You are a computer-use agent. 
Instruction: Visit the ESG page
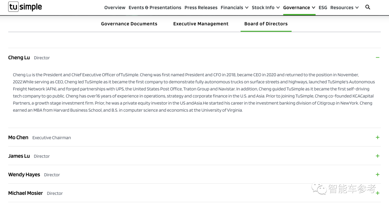pyautogui.click(x=323, y=8)
